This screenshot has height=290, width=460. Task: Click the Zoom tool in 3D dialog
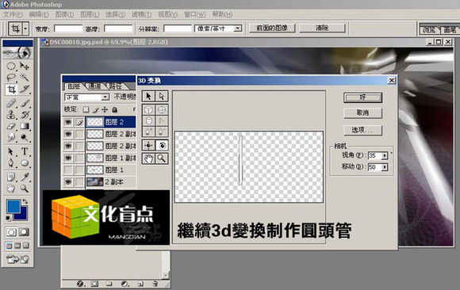click(x=162, y=158)
